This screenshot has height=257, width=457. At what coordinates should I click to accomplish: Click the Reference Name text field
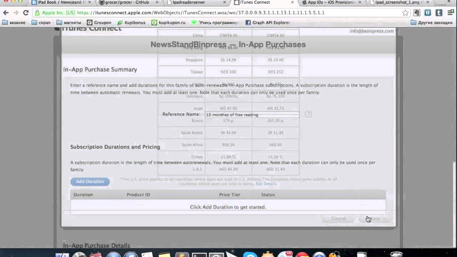coord(252,115)
